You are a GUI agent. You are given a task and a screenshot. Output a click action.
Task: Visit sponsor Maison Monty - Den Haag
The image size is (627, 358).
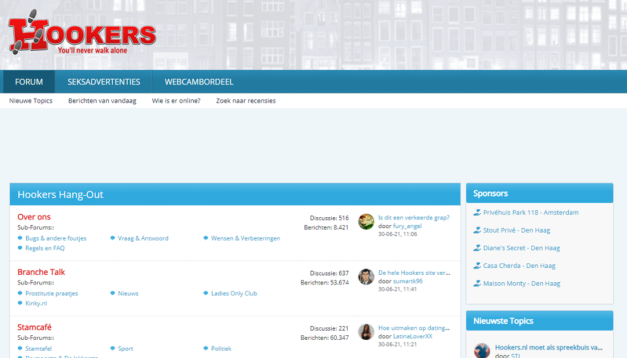pyautogui.click(x=522, y=283)
